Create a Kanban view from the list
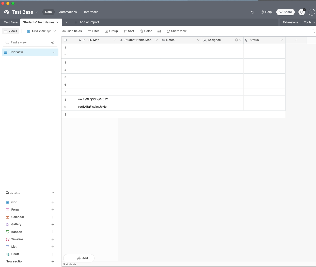 (x=17, y=232)
